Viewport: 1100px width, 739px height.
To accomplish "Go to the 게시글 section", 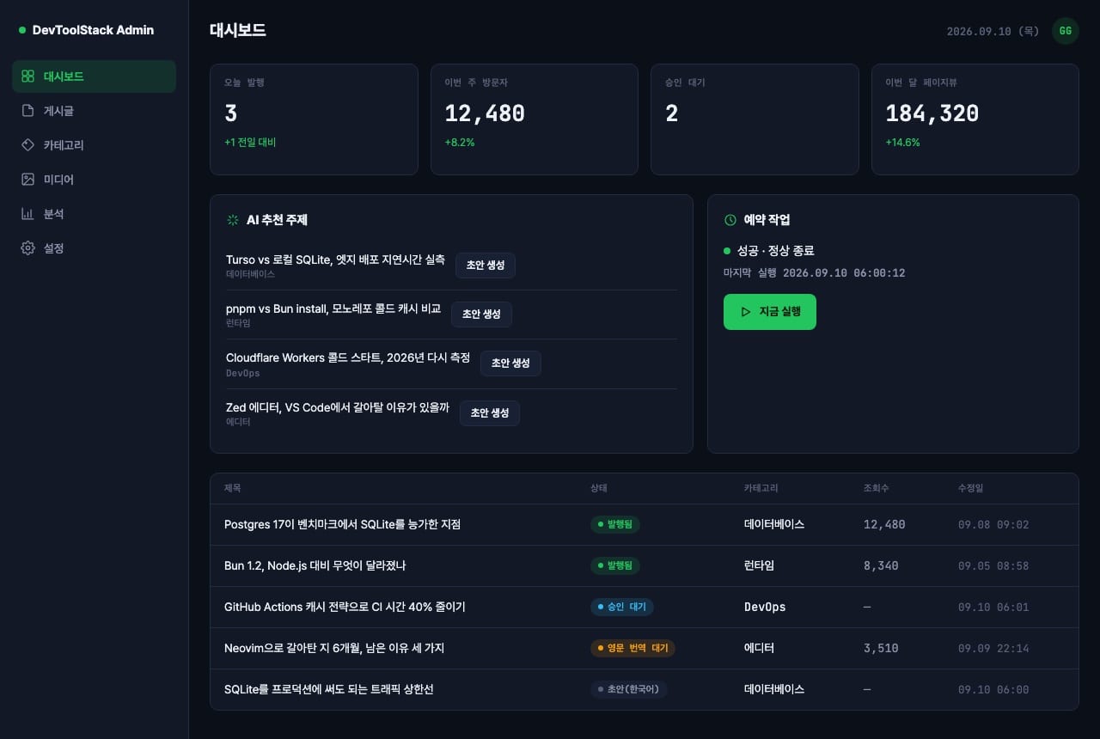I will (x=95, y=111).
